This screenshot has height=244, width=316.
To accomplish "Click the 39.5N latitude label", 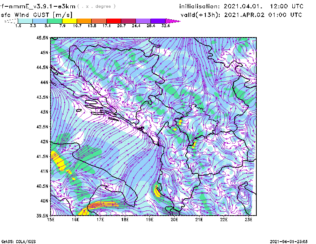I will pos(42,216).
